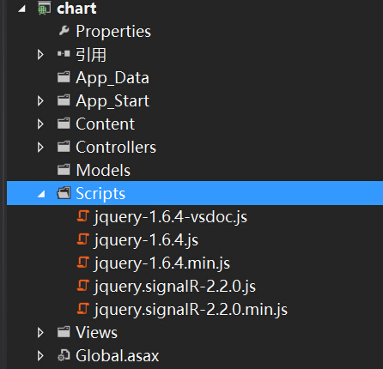Expand the Views folder
The height and width of the screenshot is (369, 383).
[x=40, y=332]
